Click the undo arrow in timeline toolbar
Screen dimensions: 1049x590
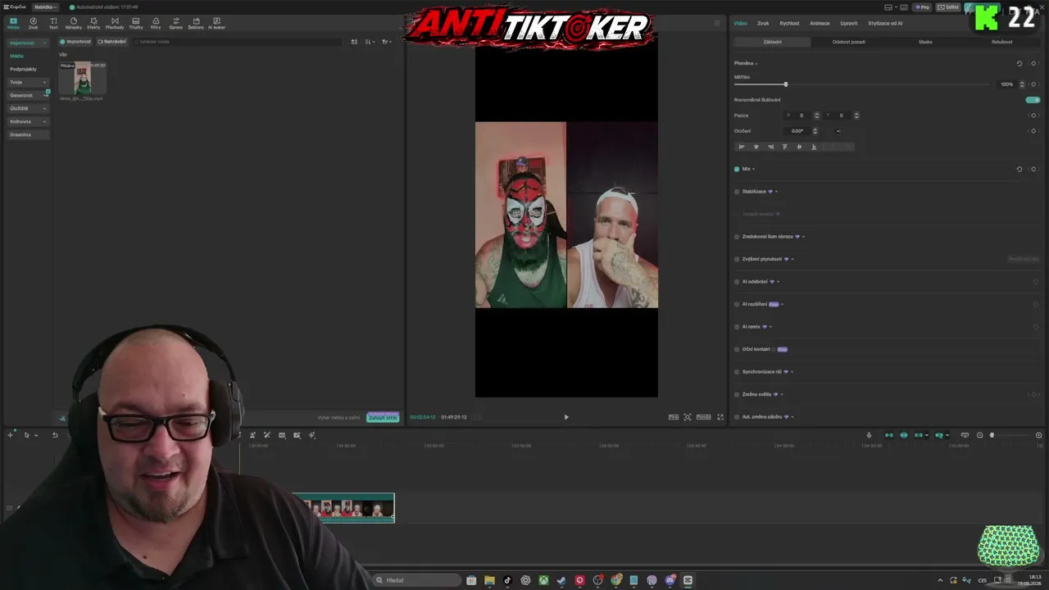point(55,435)
